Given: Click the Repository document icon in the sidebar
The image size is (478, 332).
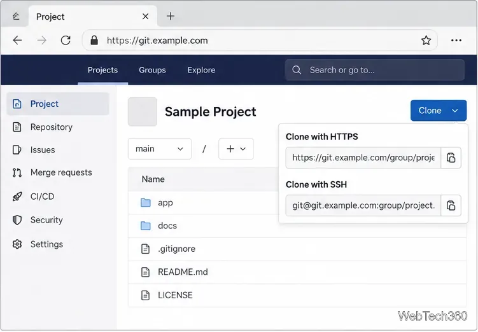Looking at the screenshot, I should click(x=17, y=127).
